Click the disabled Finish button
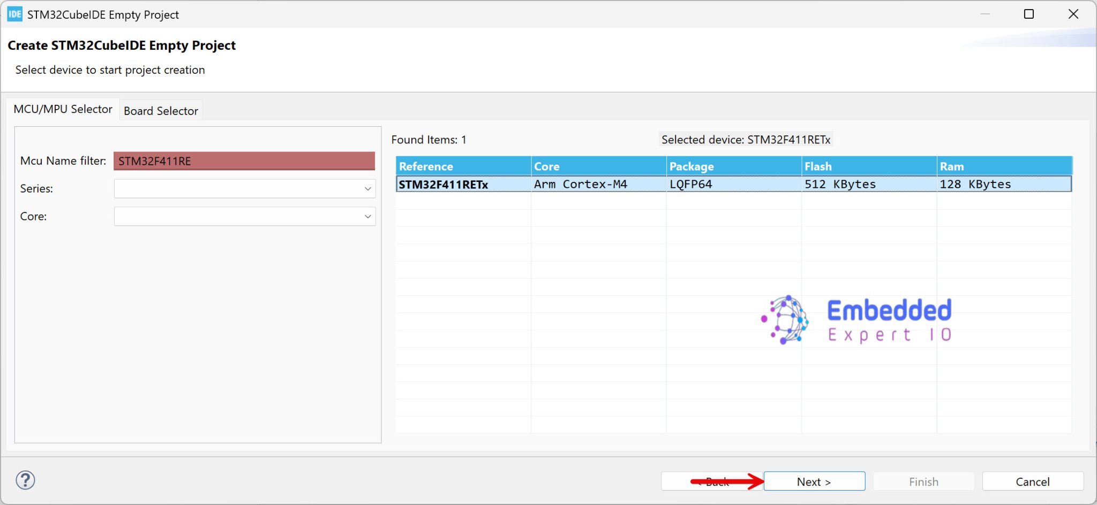This screenshot has height=505, width=1097. (x=923, y=481)
